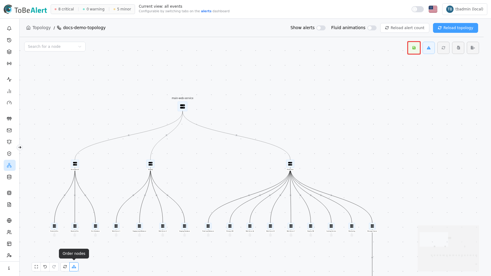Open the database icon in sidebar
This screenshot has height=276, width=491.
(9, 177)
